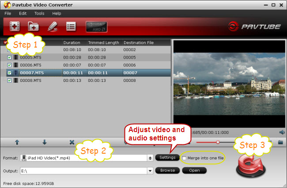This screenshot has width=287, height=188.
Task: Click the Open button
Action: pos(194,170)
